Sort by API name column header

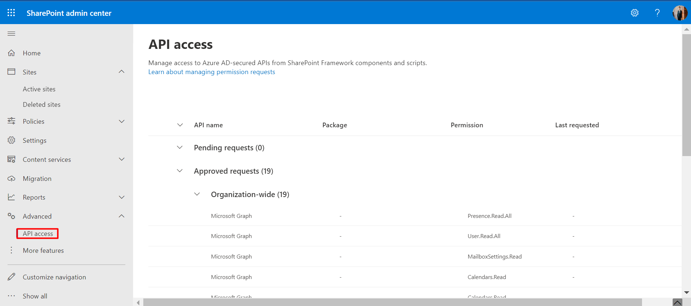pyautogui.click(x=208, y=125)
